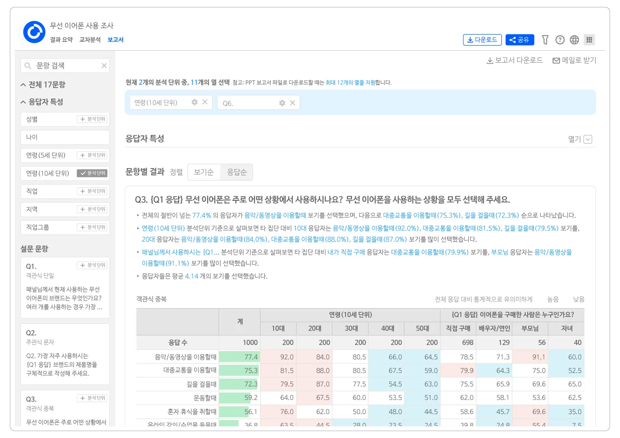
Task: Click the 부모님 column header
Action: click(x=530, y=328)
